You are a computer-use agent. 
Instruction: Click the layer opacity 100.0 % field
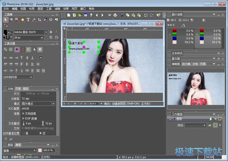click(x=47, y=150)
